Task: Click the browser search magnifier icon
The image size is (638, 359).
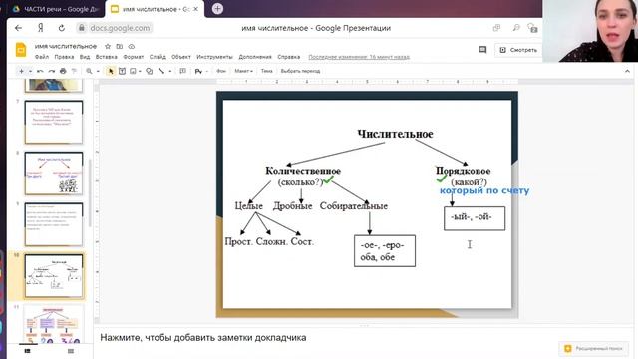Action: (516, 28)
